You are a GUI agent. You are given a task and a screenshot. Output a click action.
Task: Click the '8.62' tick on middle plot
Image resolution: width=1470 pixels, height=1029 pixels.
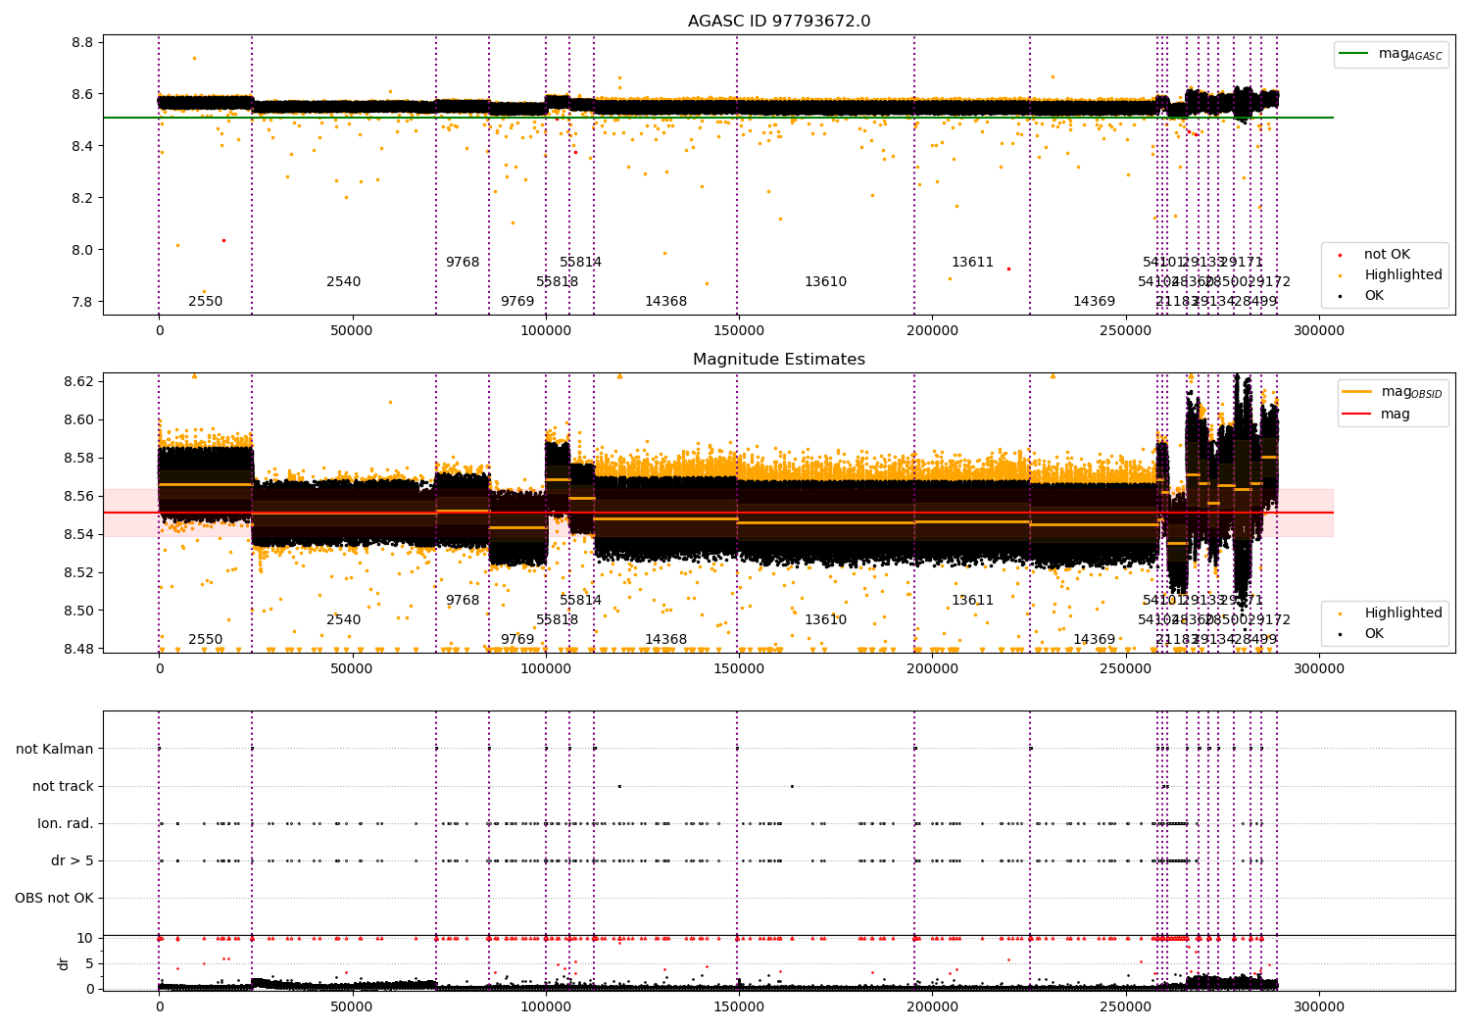point(78,381)
